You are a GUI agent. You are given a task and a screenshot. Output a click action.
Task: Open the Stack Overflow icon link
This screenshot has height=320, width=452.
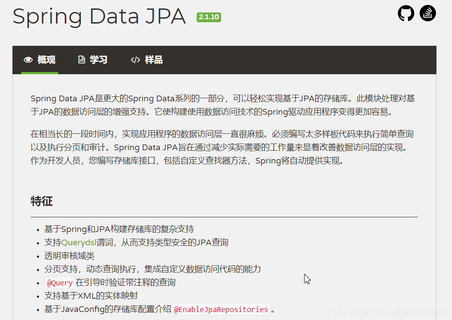pyautogui.click(x=428, y=13)
